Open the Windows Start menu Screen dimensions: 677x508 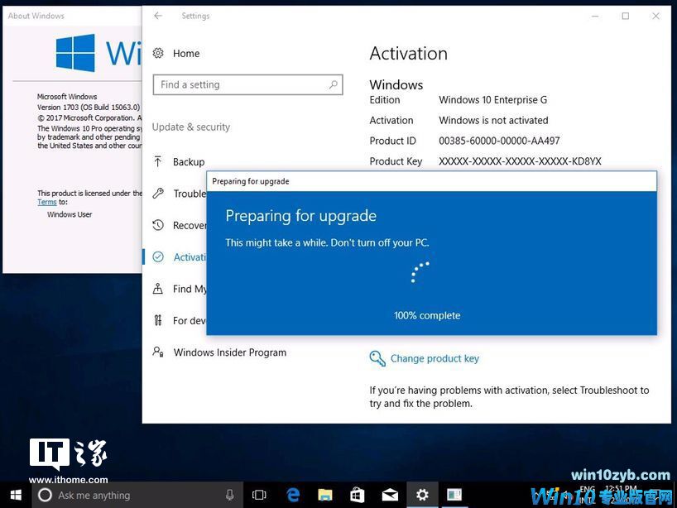pyautogui.click(x=16, y=495)
